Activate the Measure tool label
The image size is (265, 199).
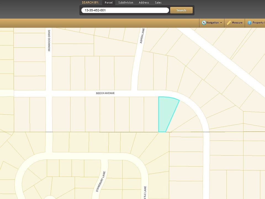tap(237, 22)
